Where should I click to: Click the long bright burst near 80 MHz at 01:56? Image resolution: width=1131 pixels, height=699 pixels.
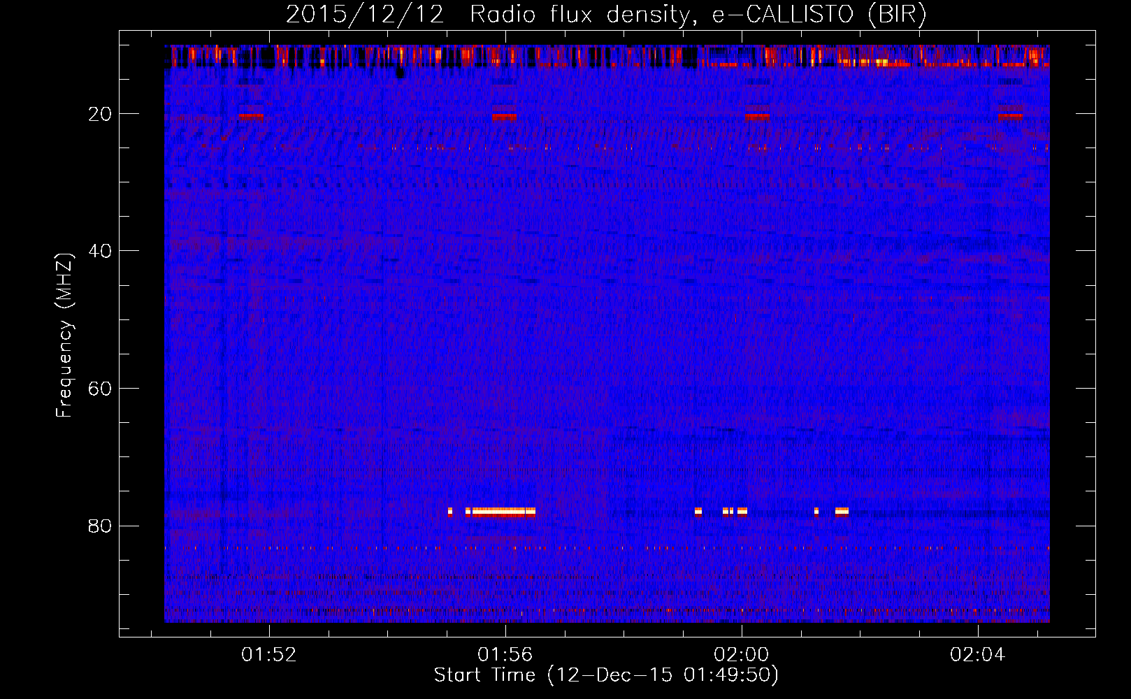pos(500,512)
